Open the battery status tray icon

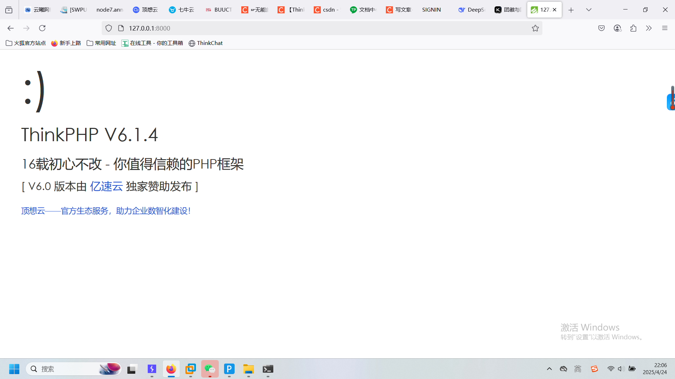(x=632, y=369)
